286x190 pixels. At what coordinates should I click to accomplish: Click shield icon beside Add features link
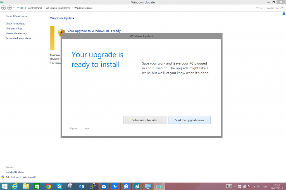coord(3,177)
